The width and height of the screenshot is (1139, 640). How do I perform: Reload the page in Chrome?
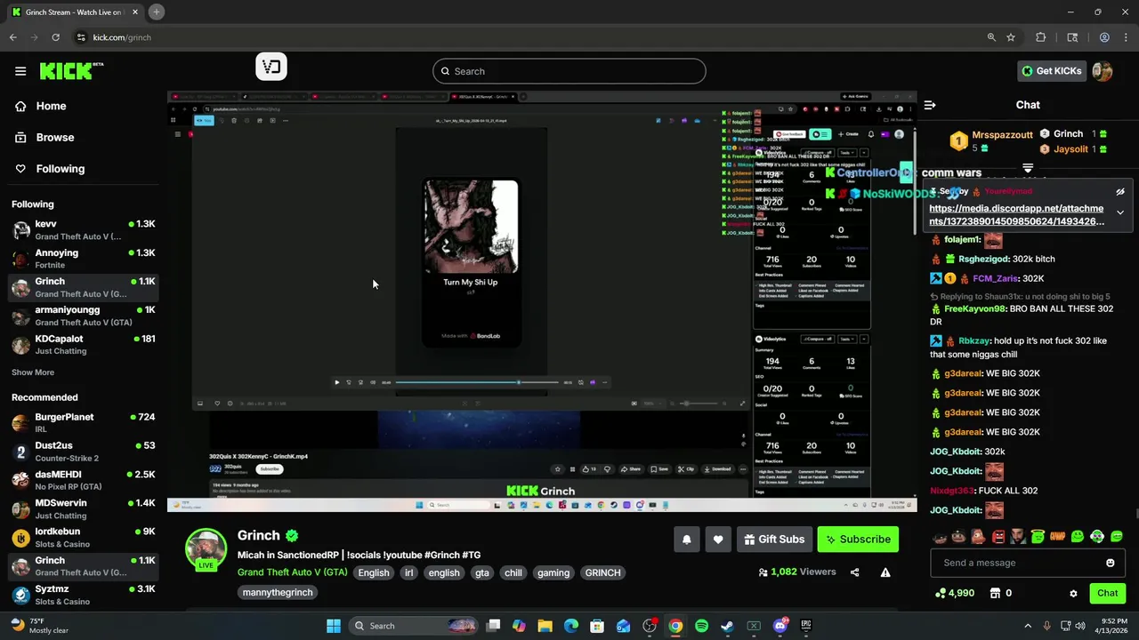click(55, 37)
